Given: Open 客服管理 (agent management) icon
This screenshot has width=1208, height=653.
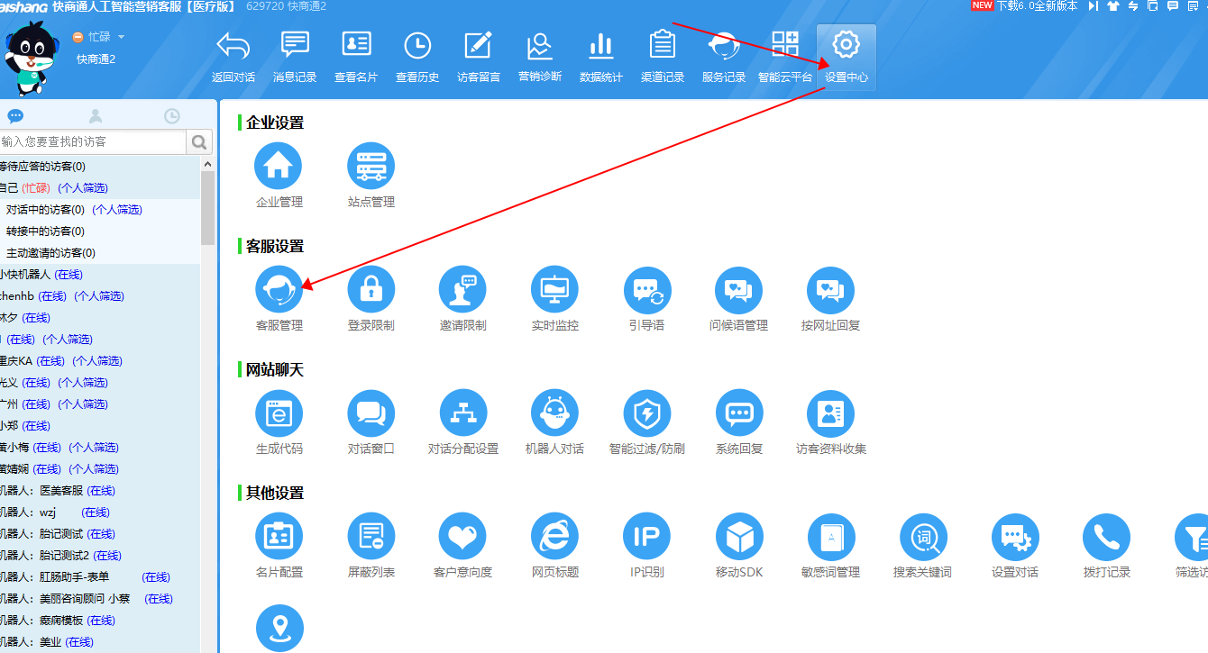Looking at the screenshot, I should point(279,290).
